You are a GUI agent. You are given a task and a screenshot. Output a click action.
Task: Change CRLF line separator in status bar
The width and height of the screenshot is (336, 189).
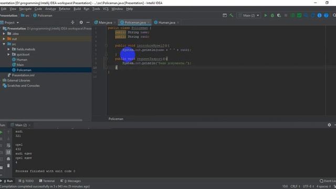point(295,186)
